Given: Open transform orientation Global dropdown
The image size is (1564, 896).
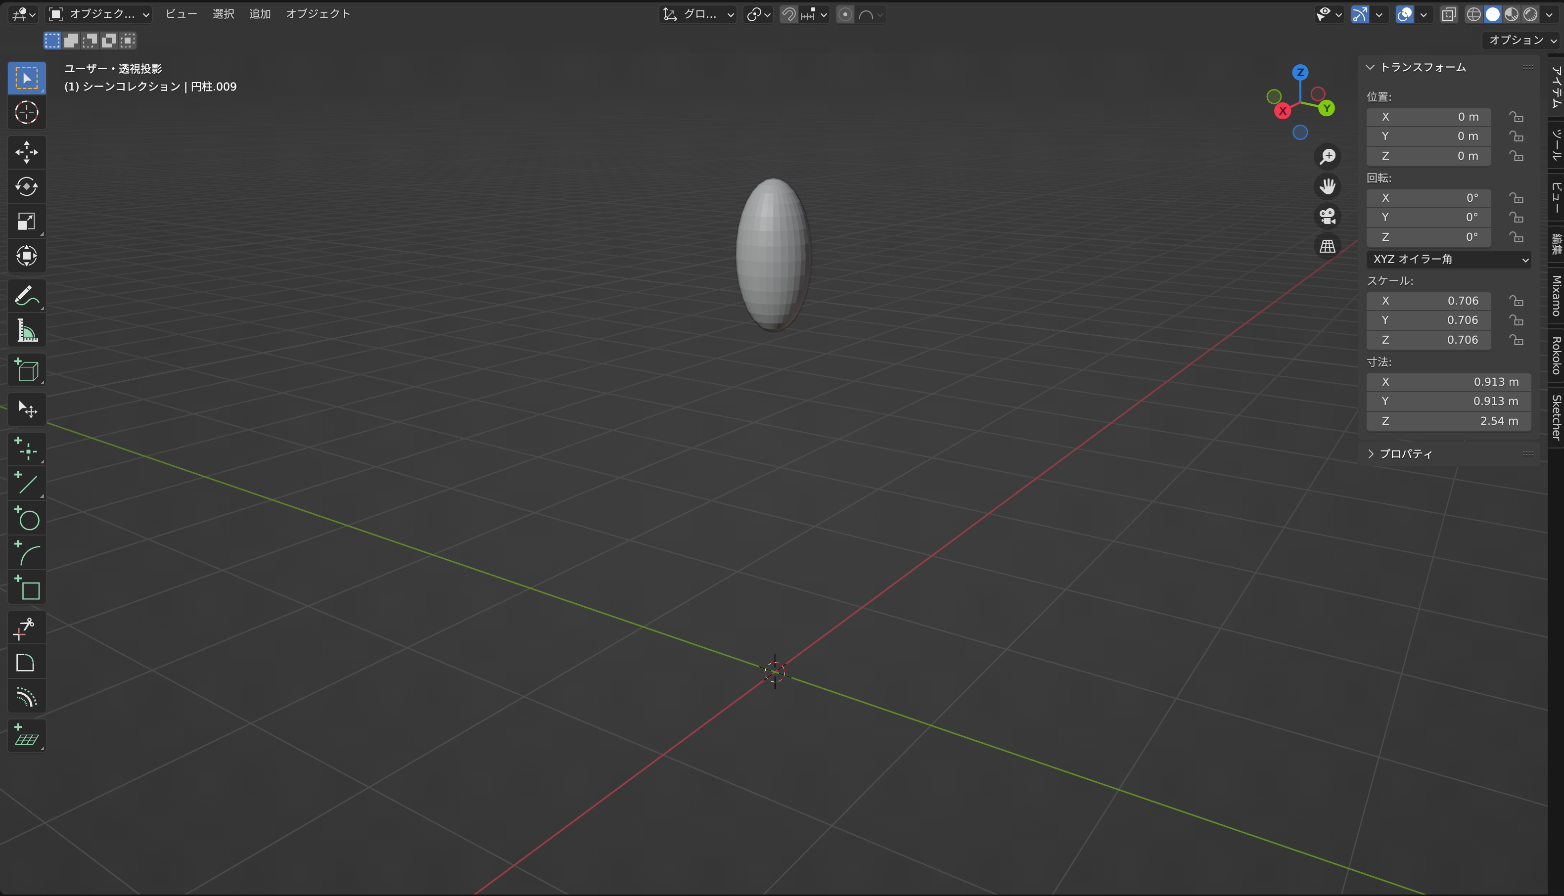Looking at the screenshot, I should pos(698,14).
